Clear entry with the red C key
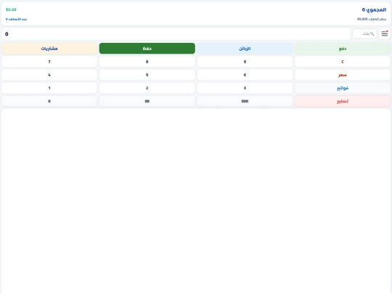Viewport: 392px width, 294px height. click(x=343, y=62)
